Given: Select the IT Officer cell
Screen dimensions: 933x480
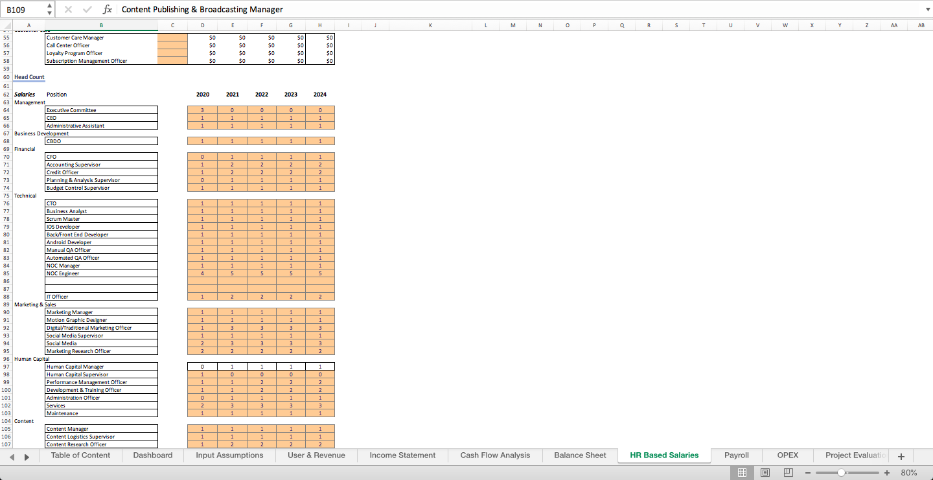Looking at the screenshot, I should click(101, 297).
